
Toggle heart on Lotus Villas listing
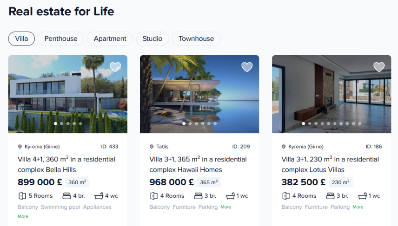(x=379, y=67)
